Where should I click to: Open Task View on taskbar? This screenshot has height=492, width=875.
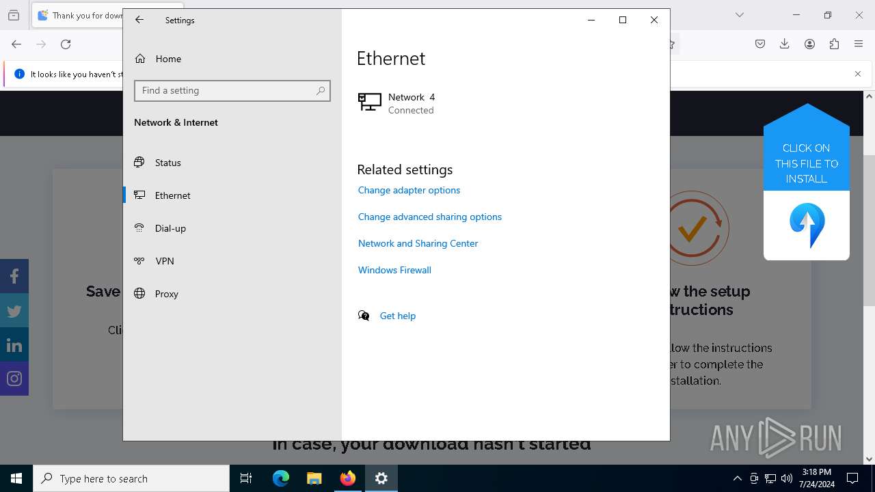point(246,478)
